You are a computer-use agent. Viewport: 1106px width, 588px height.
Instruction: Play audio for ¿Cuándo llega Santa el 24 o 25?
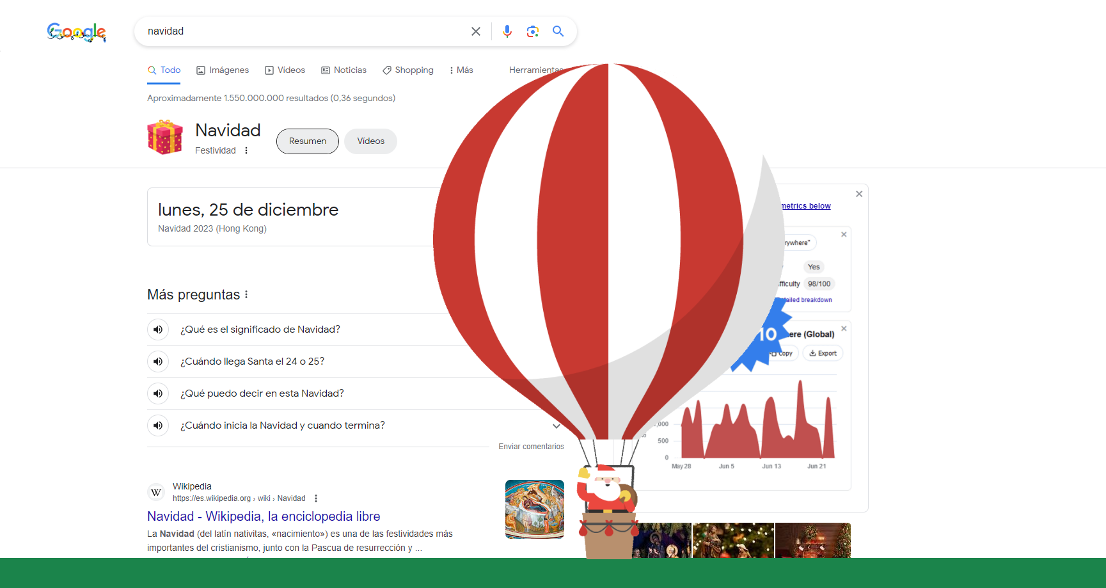pyautogui.click(x=158, y=362)
